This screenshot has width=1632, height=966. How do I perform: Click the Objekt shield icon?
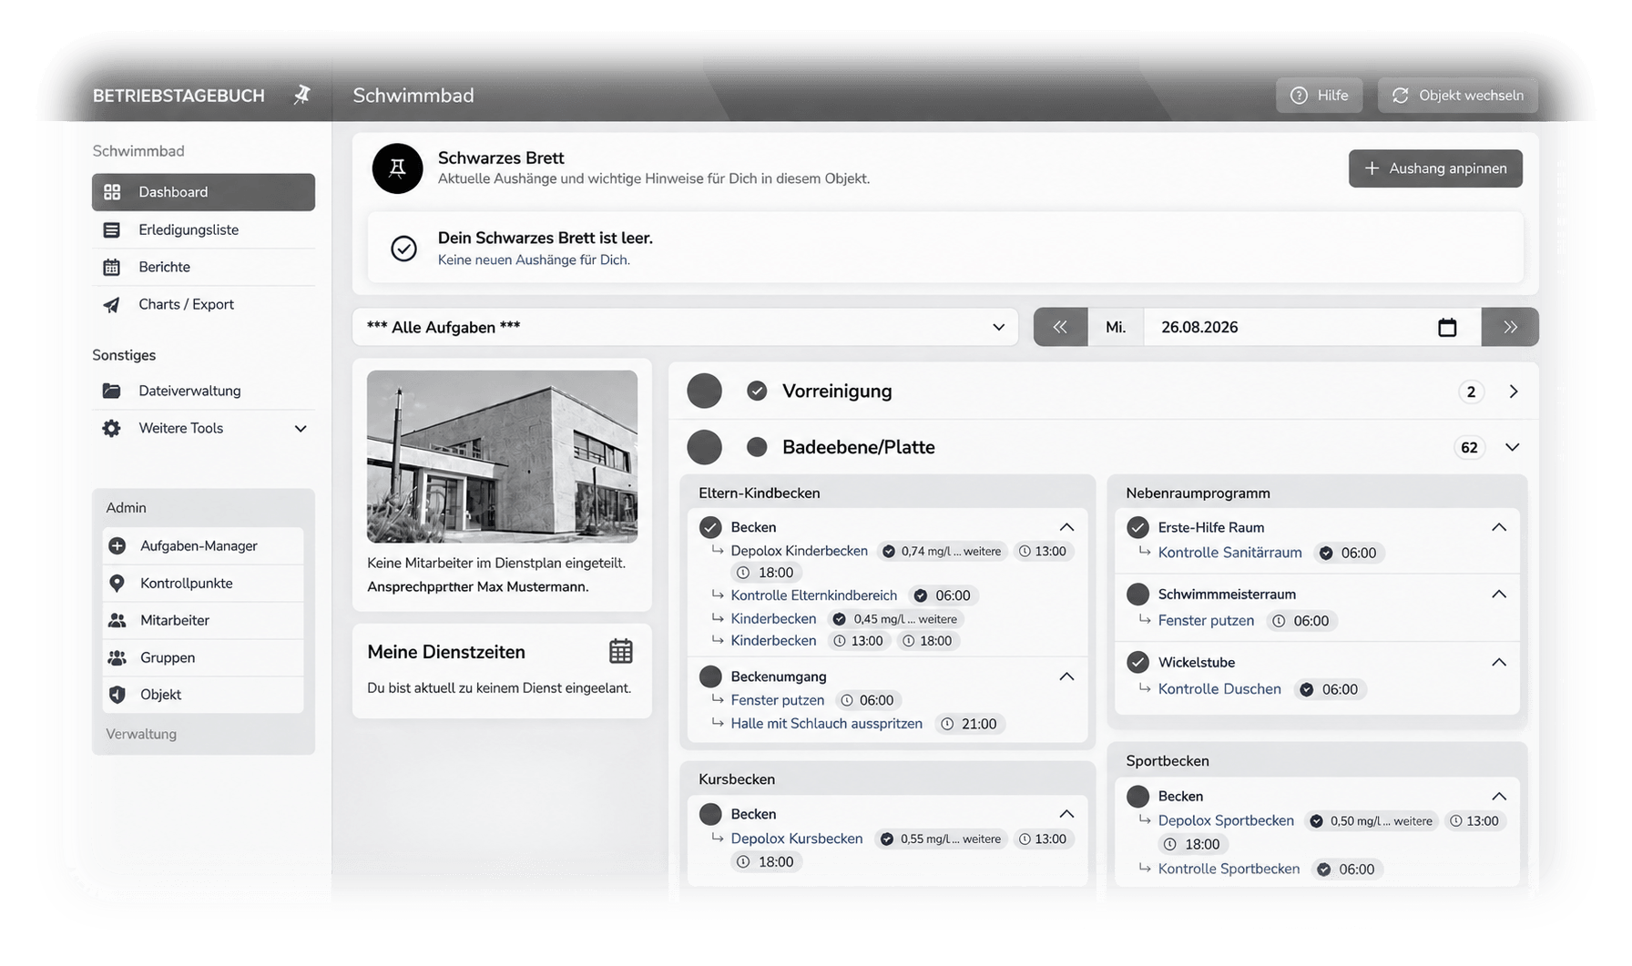117,695
